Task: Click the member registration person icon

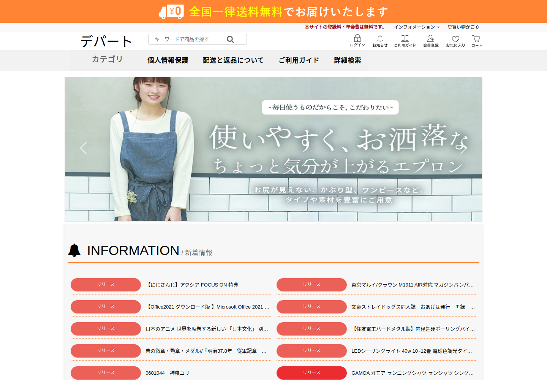Action: [431, 41]
